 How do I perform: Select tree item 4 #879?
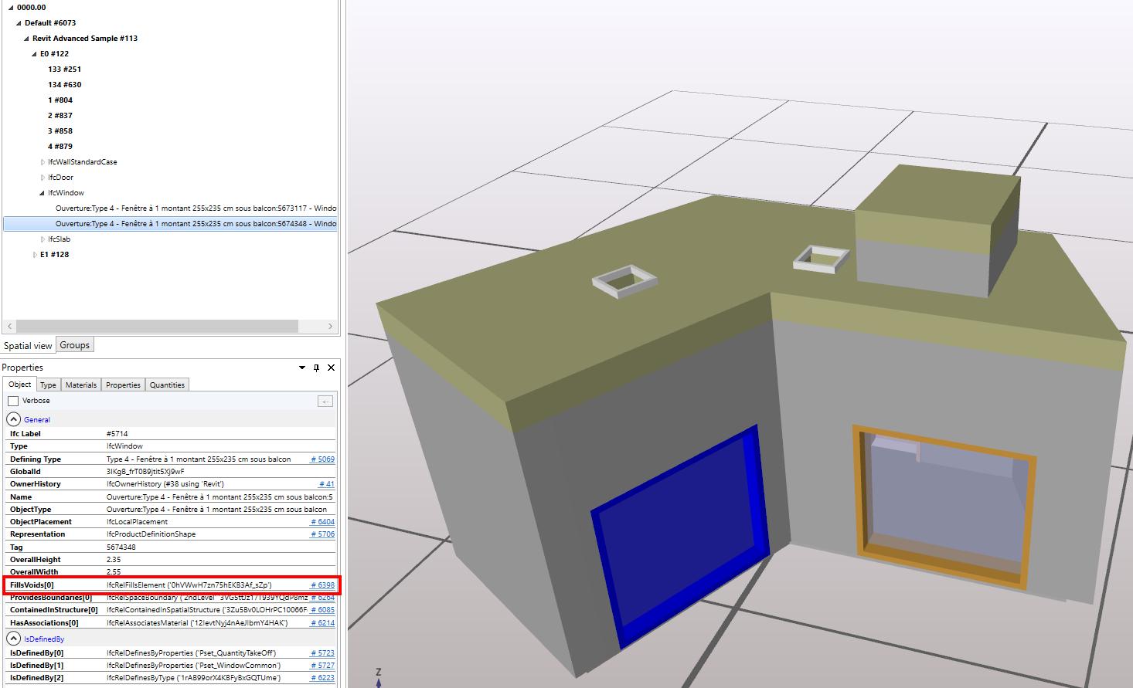tap(60, 147)
